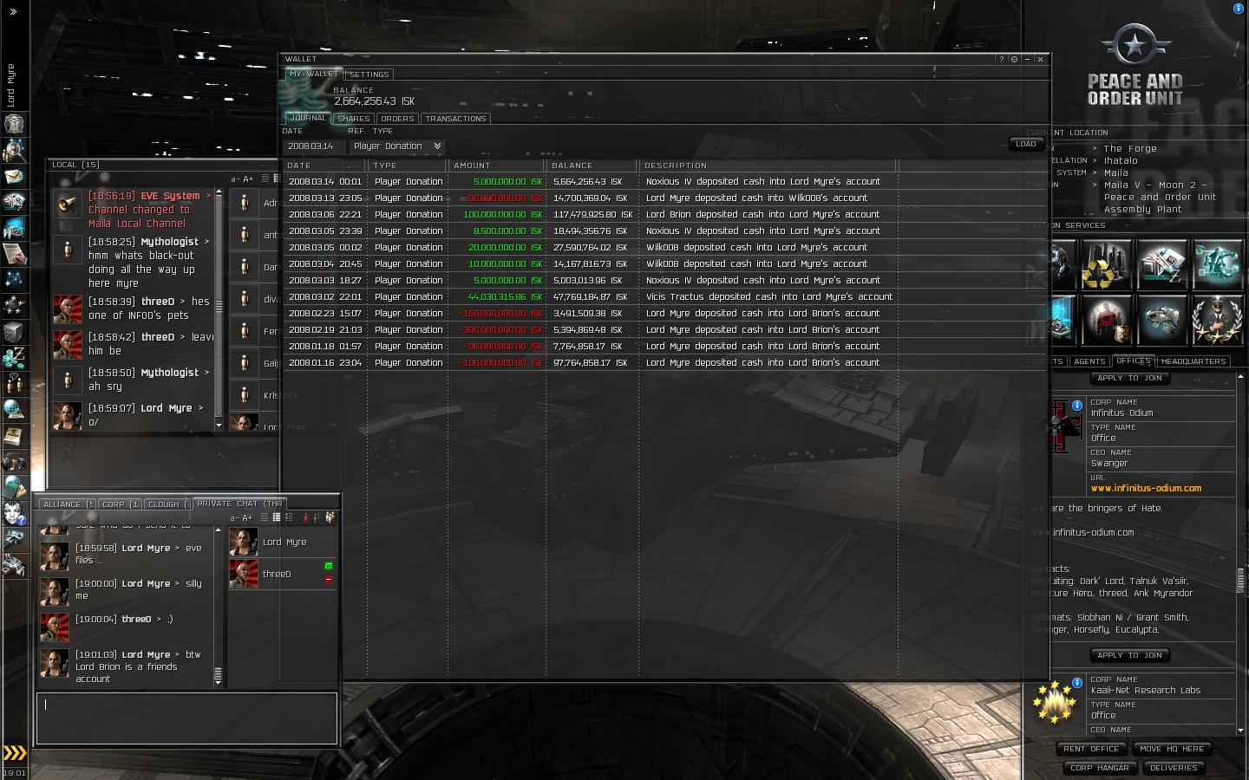The height and width of the screenshot is (780, 1249).
Task: Click the blue info icon at top-right corner
Action: 1238,8
